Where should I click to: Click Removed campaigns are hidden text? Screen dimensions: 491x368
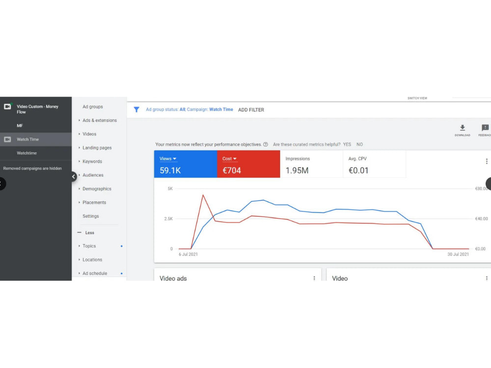[x=32, y=168]
